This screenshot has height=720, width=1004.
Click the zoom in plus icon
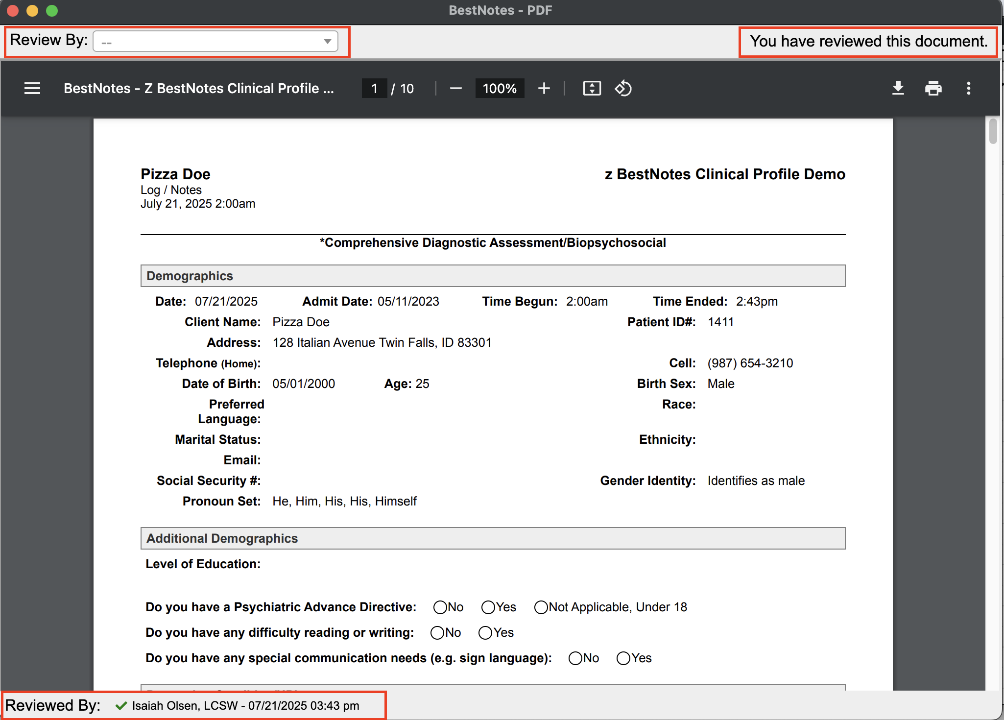[x=544, y=88]
